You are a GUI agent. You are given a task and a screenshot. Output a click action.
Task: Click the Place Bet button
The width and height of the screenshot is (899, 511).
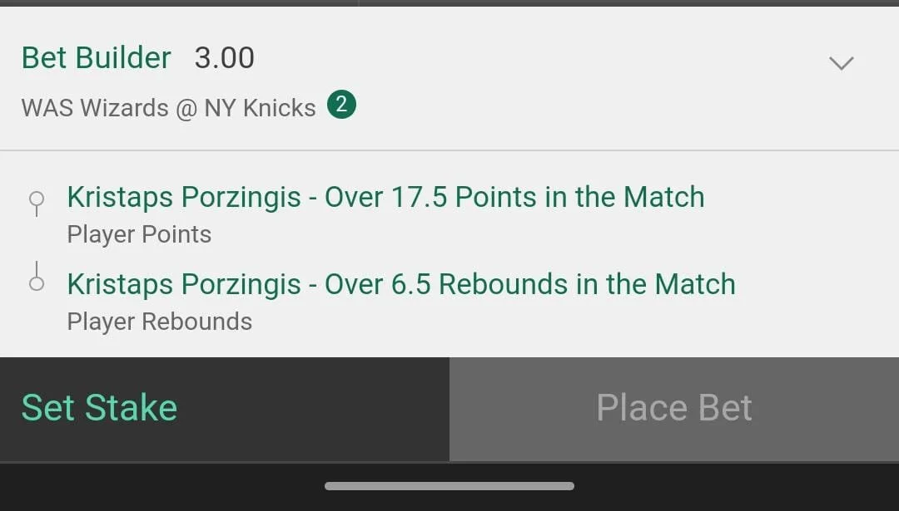coord(674,409)
